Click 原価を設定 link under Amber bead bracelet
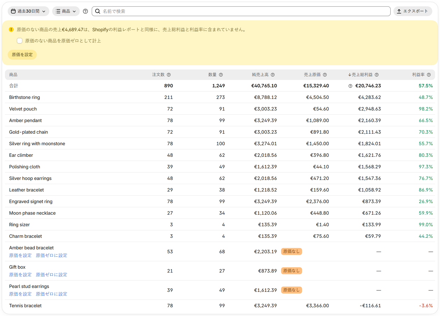This screenshot has width=440, height=316. 20,255
